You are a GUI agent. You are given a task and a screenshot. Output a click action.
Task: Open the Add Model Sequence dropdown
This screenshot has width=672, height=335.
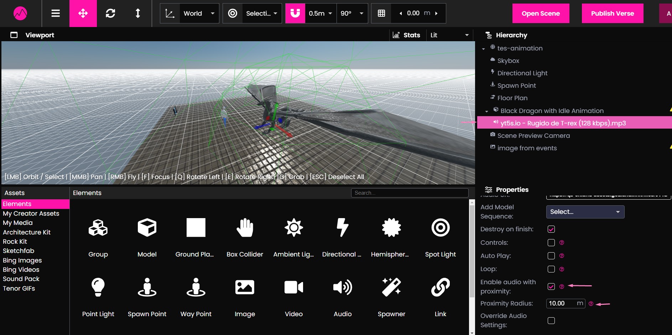[x=585, y=212]
